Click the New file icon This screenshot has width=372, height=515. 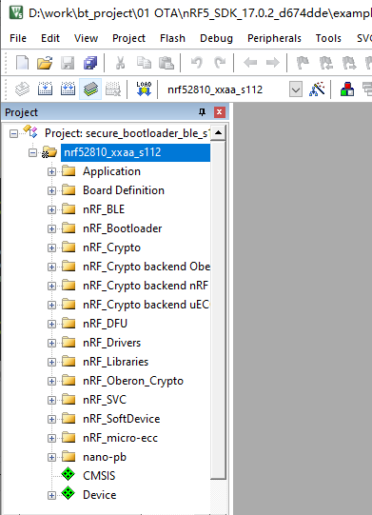point(22,63)
